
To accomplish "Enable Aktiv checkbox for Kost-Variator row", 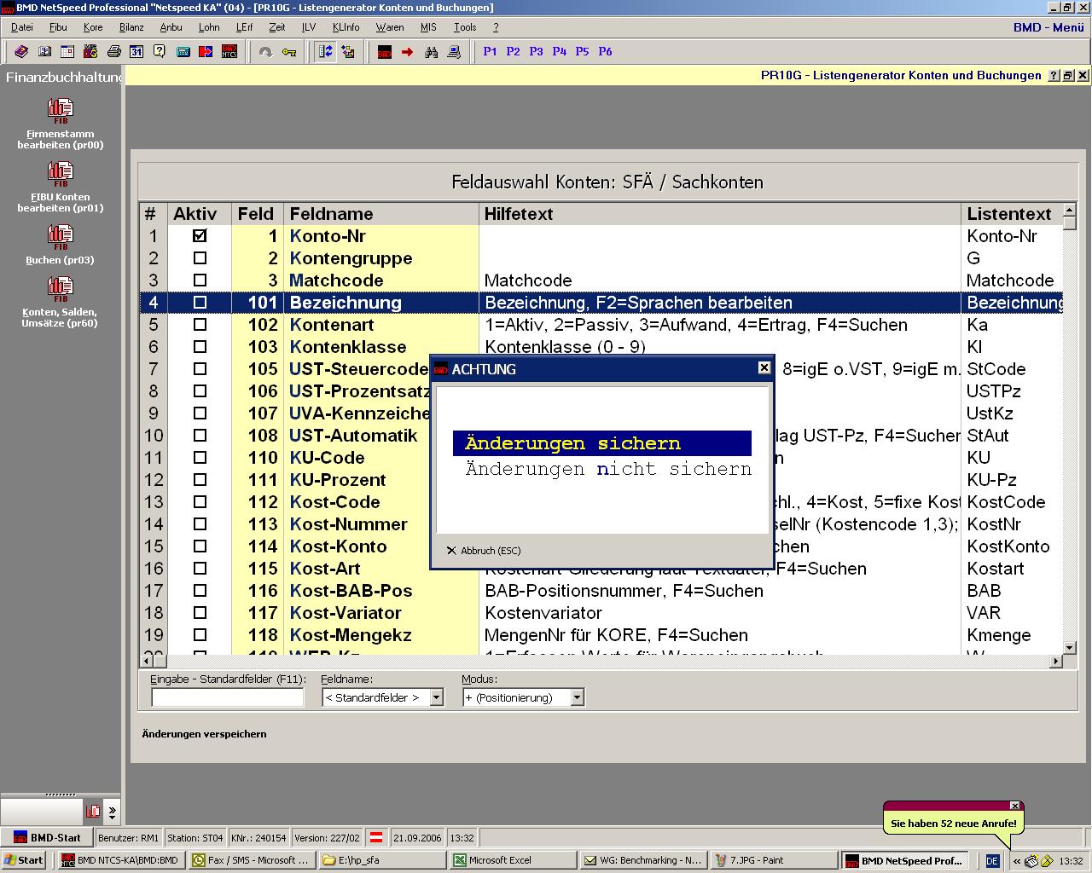I will 200,613.
